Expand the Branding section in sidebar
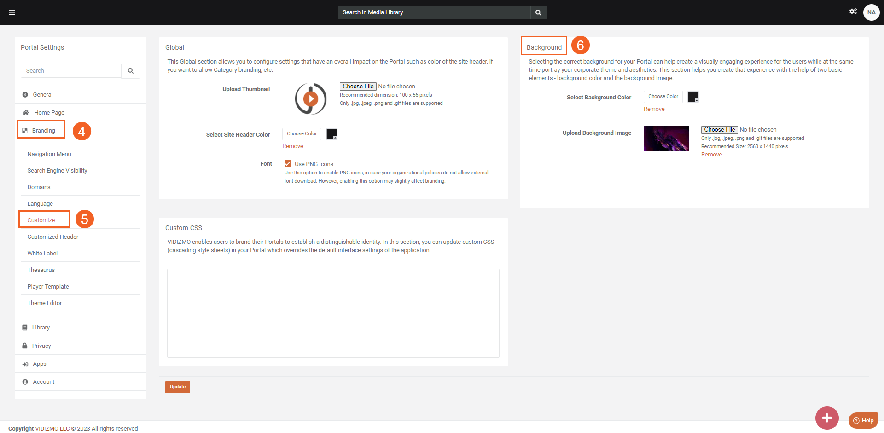Image resolution: width=884 pixels, height=433 pixels. tap(43, 131)
